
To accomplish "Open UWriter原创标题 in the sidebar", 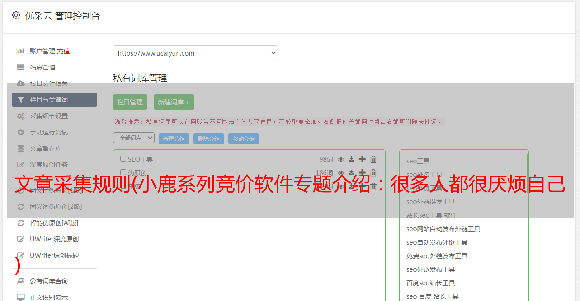I will 54,255.
